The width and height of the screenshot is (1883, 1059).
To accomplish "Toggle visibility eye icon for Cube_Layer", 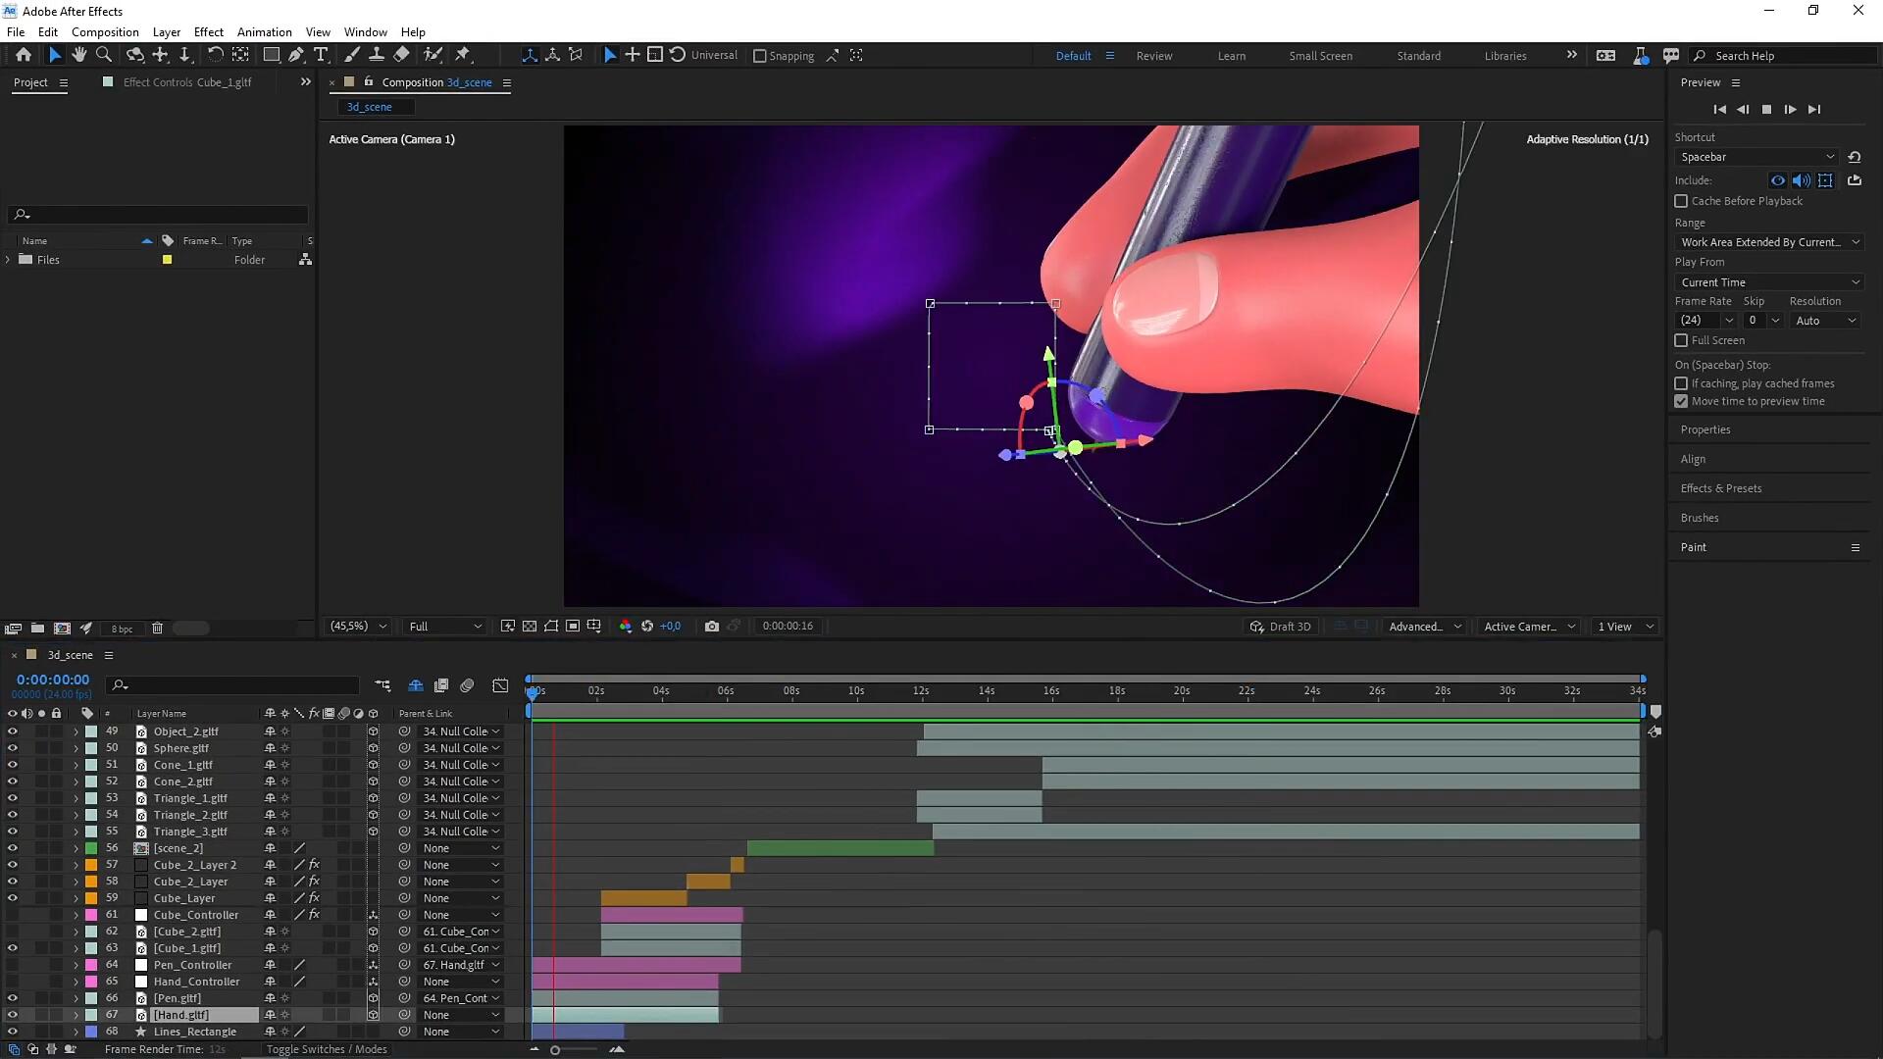I will pos(11,897).
